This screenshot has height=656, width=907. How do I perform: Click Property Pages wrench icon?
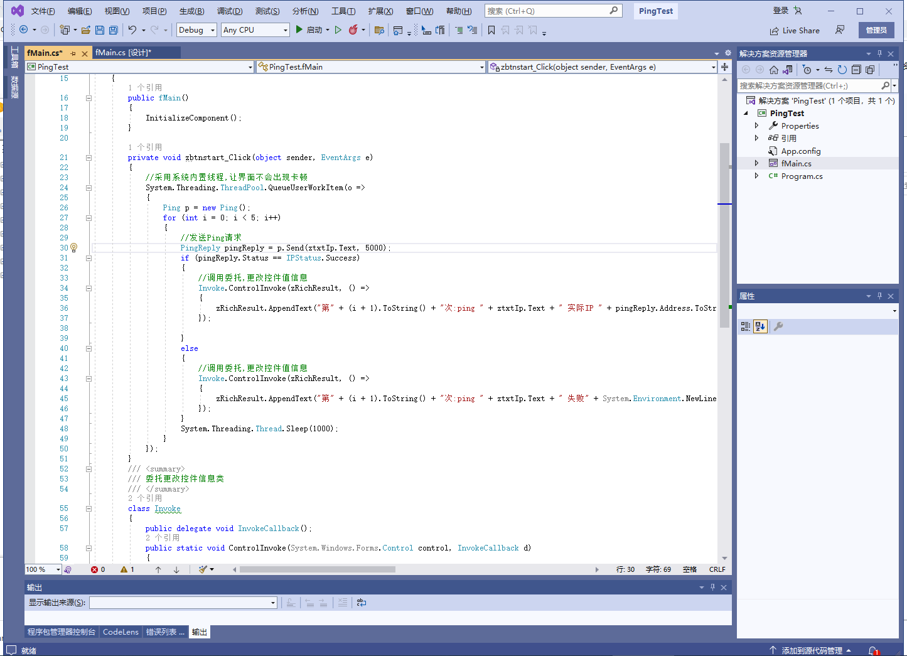778,326
